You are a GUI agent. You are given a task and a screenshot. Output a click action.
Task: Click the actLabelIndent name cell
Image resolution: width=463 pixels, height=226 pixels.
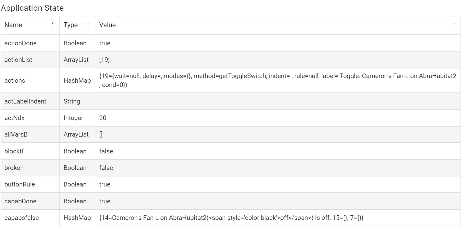25,101
